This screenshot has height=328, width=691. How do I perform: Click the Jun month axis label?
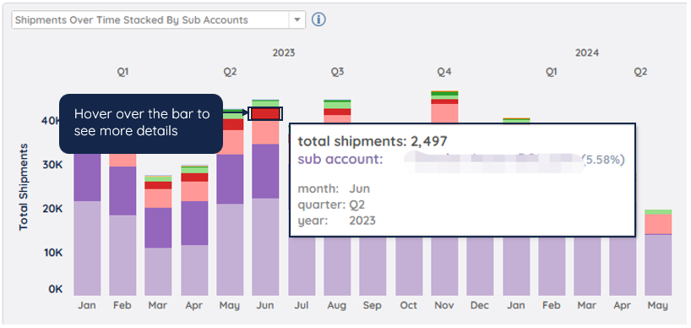[265, 305]
